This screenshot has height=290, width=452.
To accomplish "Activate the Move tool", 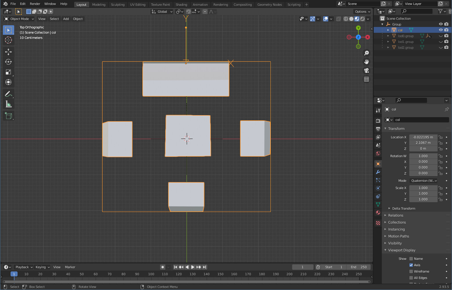I will point(8,52).
